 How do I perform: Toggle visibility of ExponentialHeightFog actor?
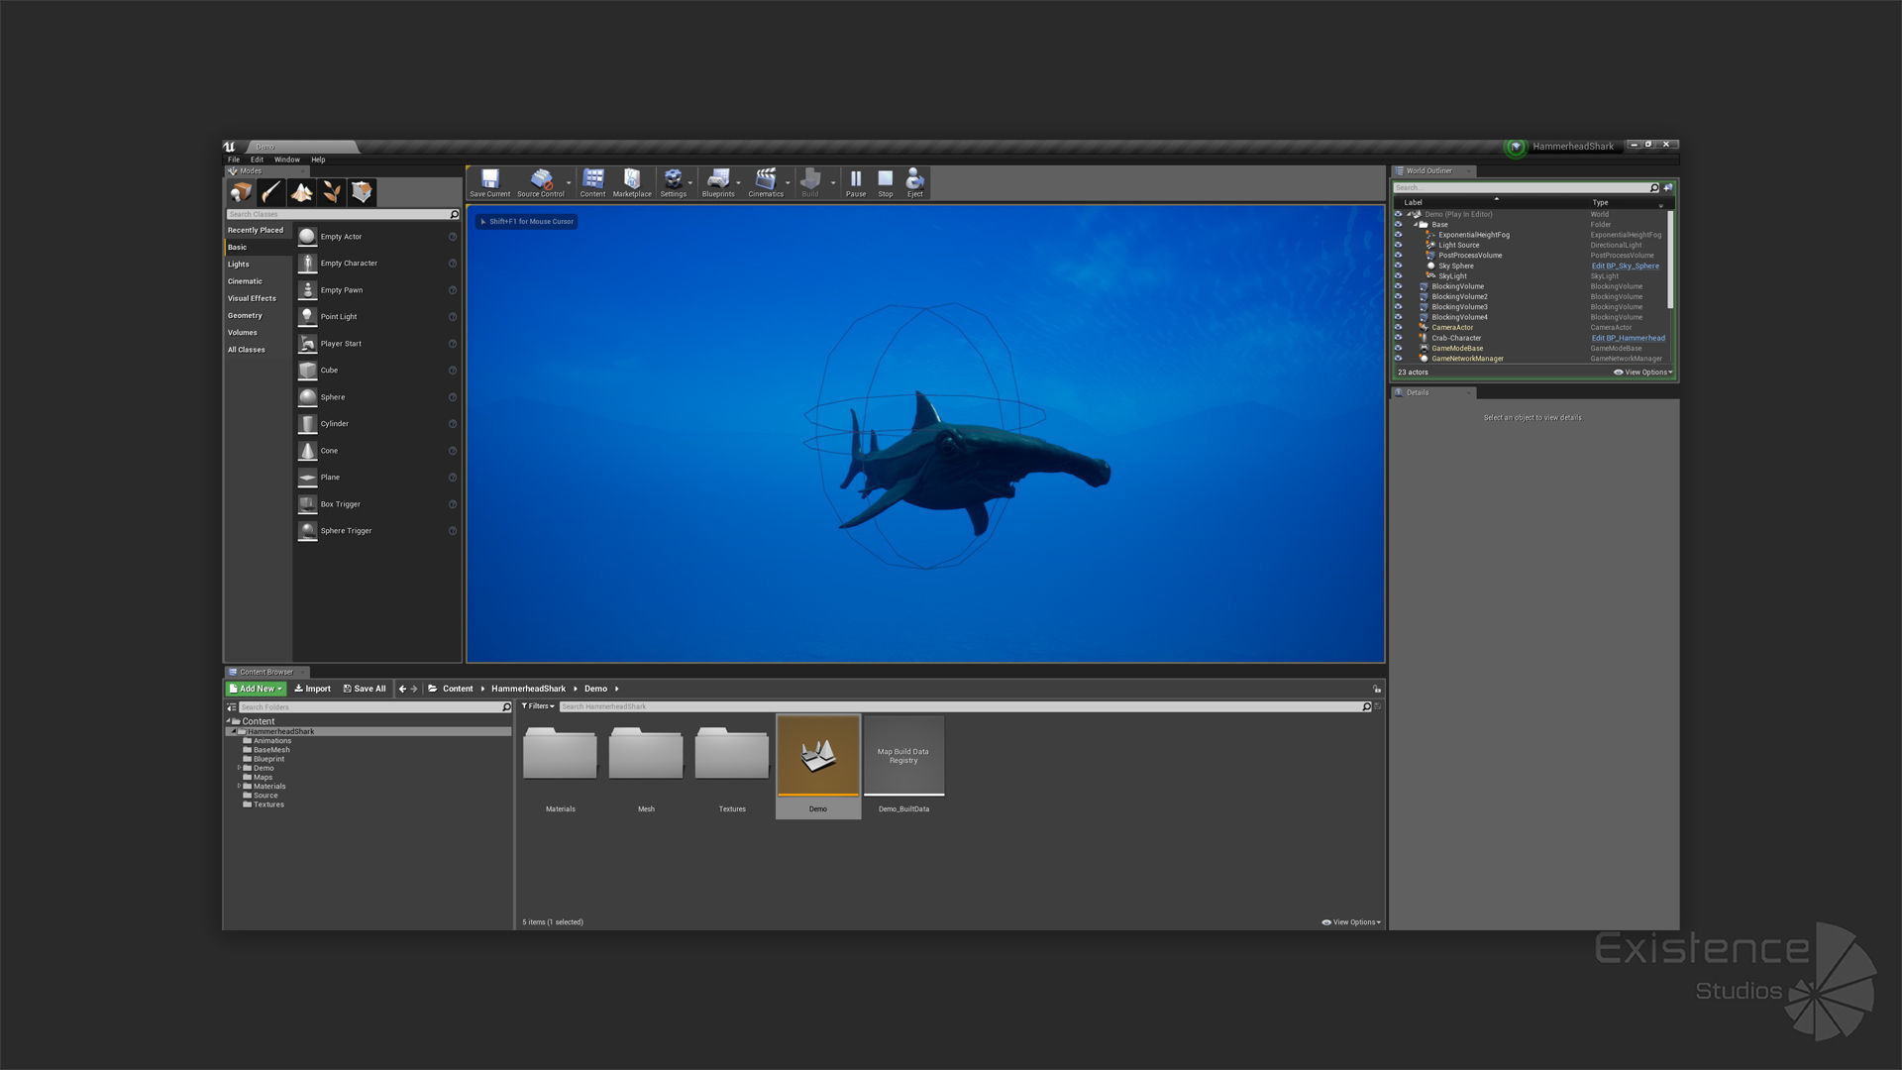[x=1399, y=235]
